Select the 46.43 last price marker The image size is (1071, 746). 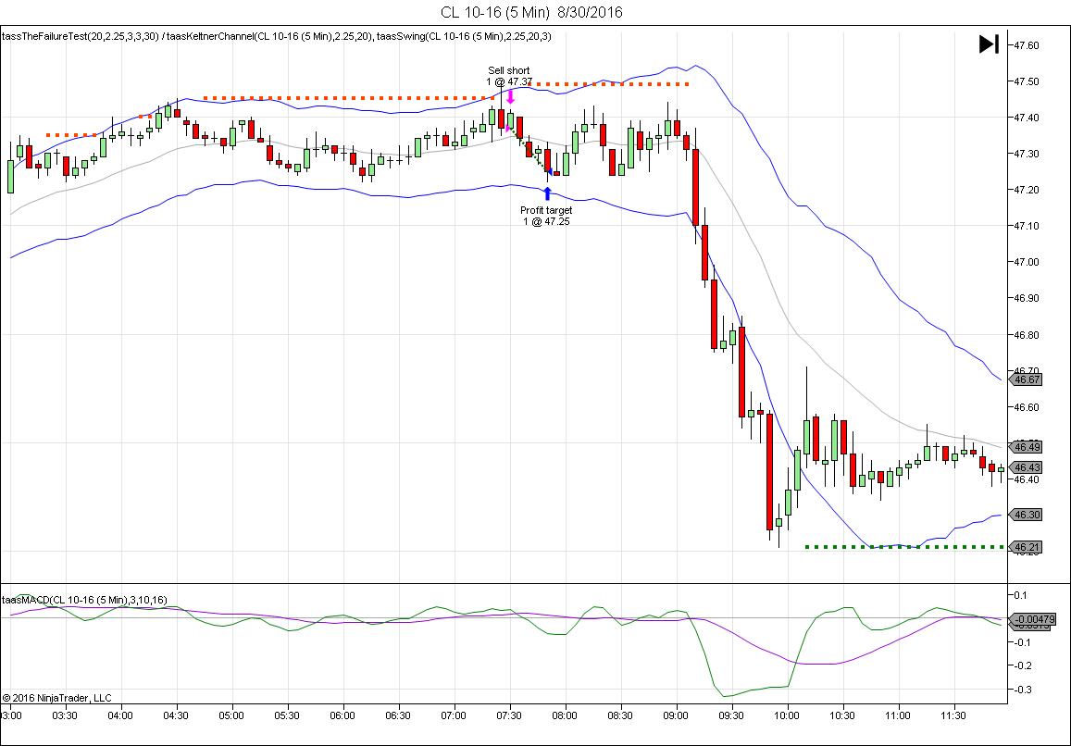(x=1027, y=467)
